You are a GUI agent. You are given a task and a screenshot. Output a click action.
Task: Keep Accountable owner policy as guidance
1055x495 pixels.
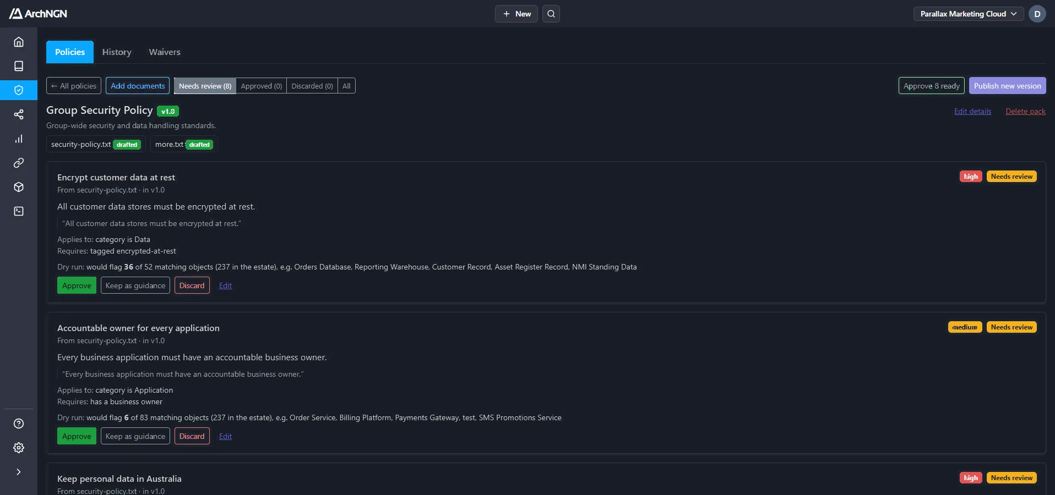[x=135, y=436]
